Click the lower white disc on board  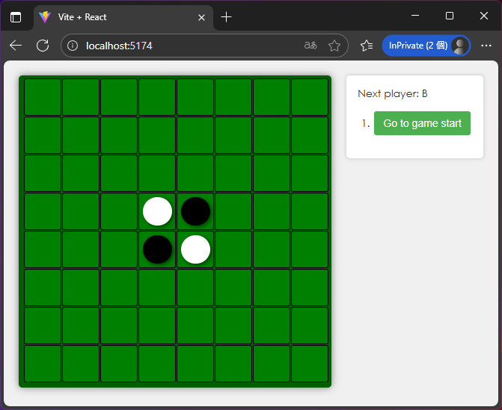[195, 249]
